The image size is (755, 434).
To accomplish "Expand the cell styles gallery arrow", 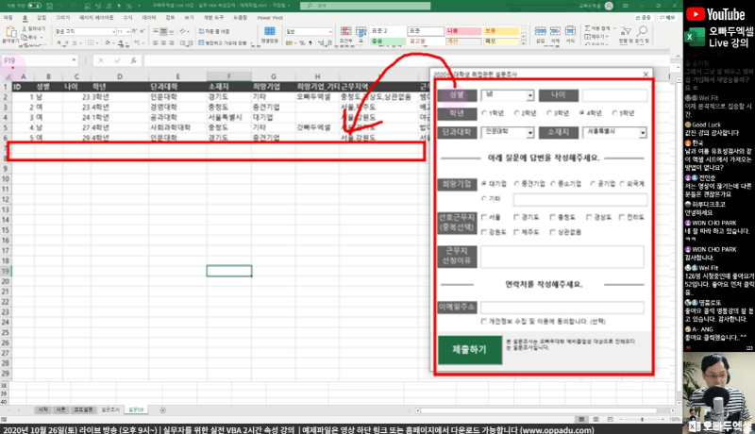I will tap(524, 42).
